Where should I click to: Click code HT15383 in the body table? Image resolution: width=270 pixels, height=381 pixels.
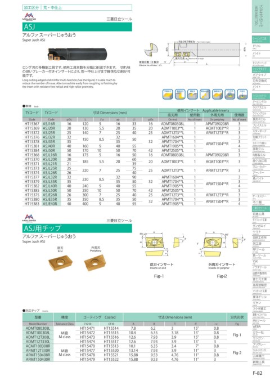32,204
